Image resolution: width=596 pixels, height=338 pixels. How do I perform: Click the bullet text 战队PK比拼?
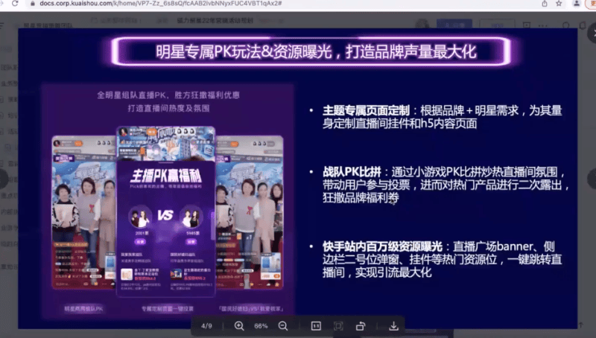coord(352,172)
